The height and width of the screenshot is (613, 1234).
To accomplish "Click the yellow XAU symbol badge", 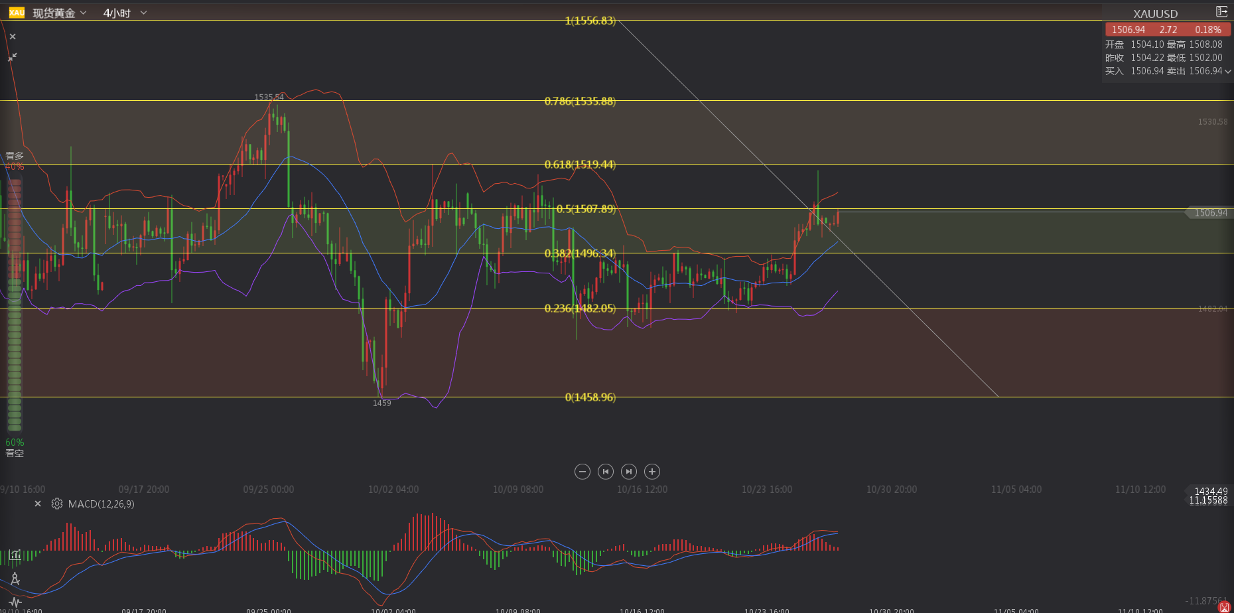I will point(17,13).
